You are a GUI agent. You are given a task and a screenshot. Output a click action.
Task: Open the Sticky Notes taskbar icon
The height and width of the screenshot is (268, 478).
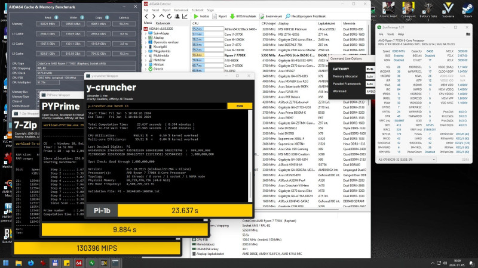click(67, 263)
